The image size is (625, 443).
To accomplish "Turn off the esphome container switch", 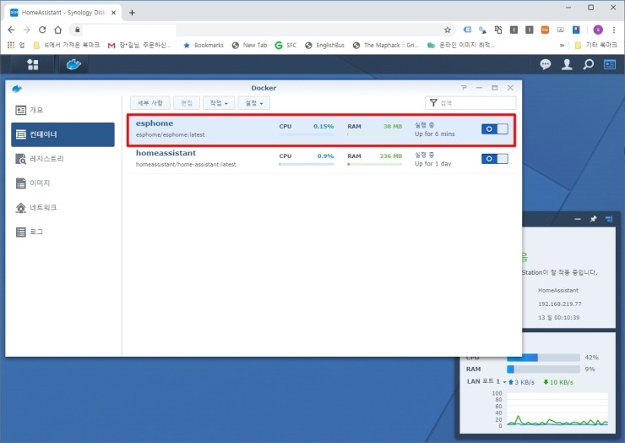I will pyautogui.click(x=494, y=129).
